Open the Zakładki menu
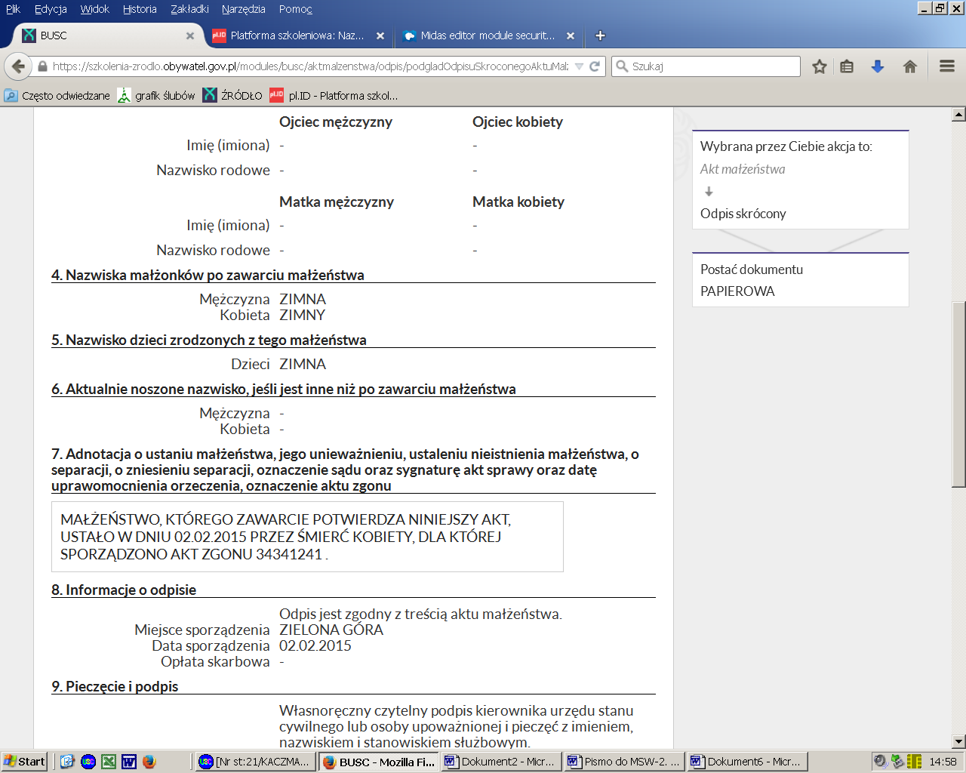 pos(189,9)
